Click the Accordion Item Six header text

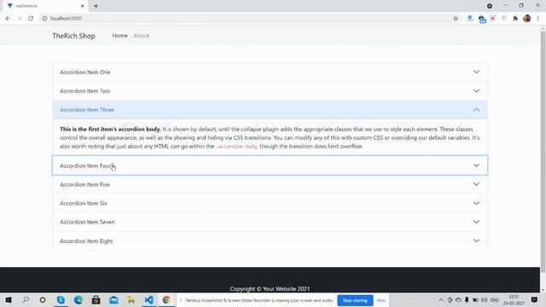click(x=84, y=203)
